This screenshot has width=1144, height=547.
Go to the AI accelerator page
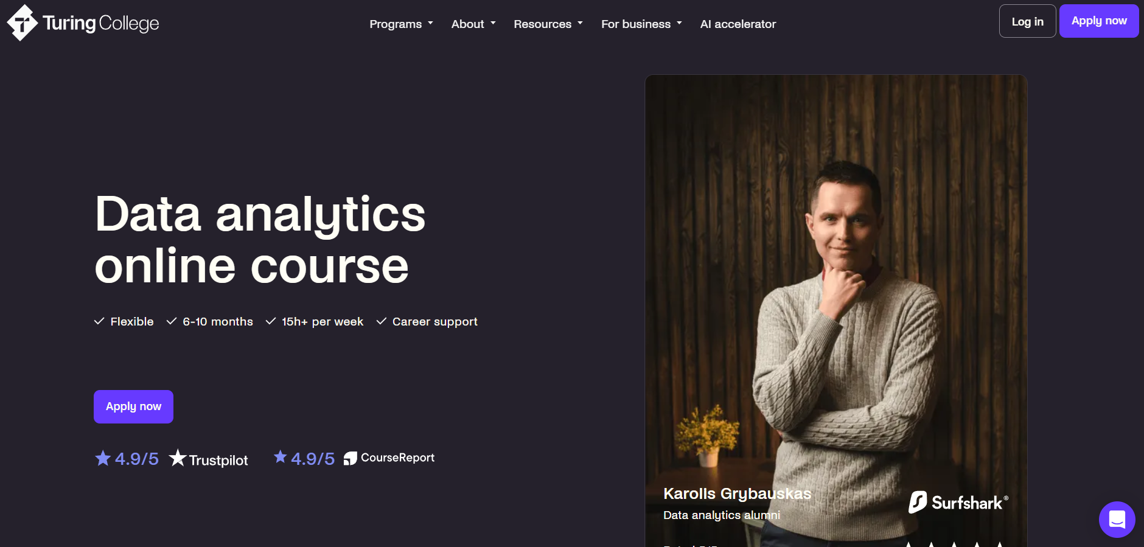(738, 24)
